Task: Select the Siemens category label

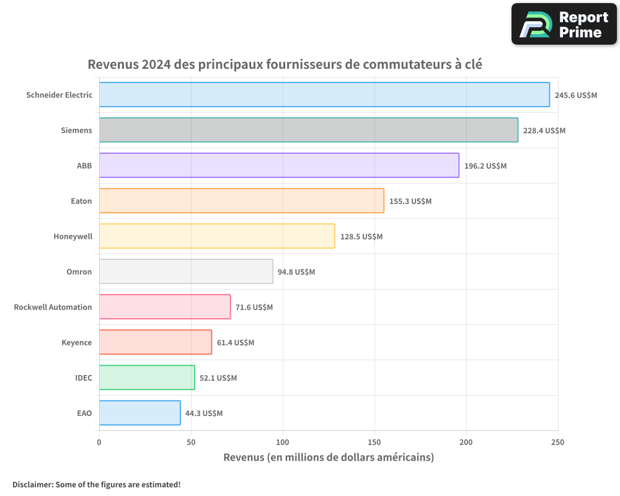Action: 77,130
